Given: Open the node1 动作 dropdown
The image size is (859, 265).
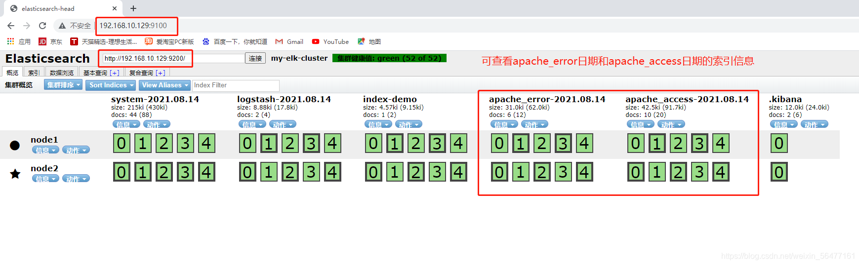Looking at the screenshot, I should pyautogui.click(x=77, y=150).
